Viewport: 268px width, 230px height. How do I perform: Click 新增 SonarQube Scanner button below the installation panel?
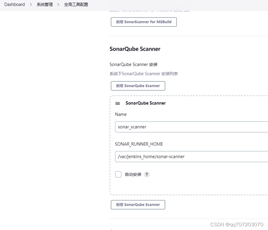click(x=138, y=205)
